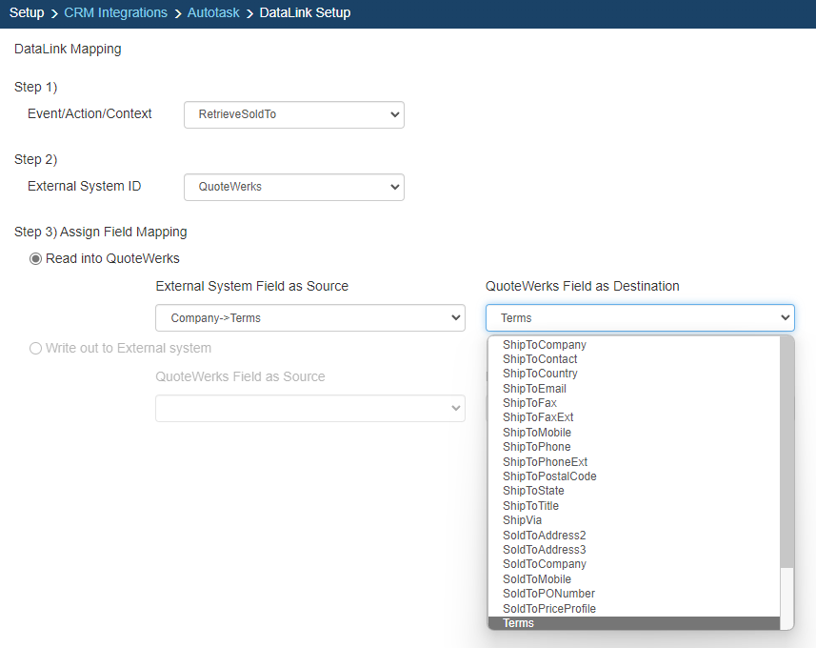Screen dimensions: 816x648
Task: Expand the External System ID dropdown
Action: [x=293, y=187]
